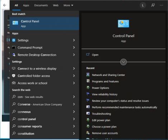Click the wireless display monitor icon
Image resolution: width=168 pixels, height=140 pixels.
(x=14, y=68)
